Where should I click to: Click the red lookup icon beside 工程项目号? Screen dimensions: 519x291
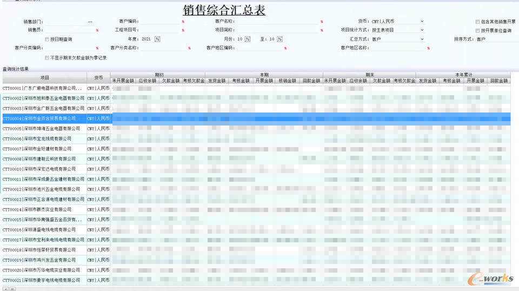pyautogui.click(x=183, y=30)
